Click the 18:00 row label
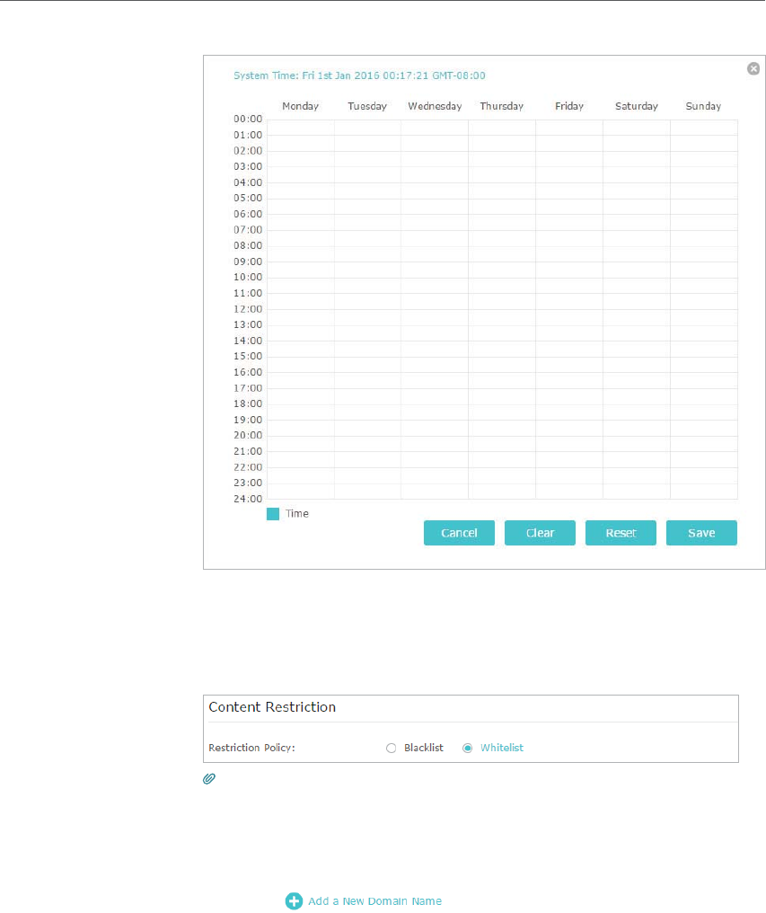Screen dimensions: 766x913 tap(248, 403)
